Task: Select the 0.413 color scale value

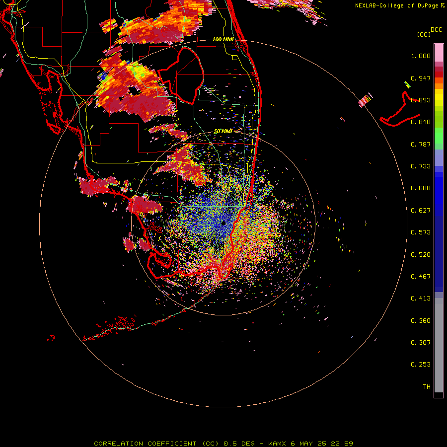Action: (x=421, y=298)
